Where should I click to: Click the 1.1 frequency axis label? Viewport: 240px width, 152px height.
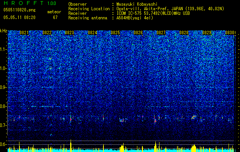[3, 49]
